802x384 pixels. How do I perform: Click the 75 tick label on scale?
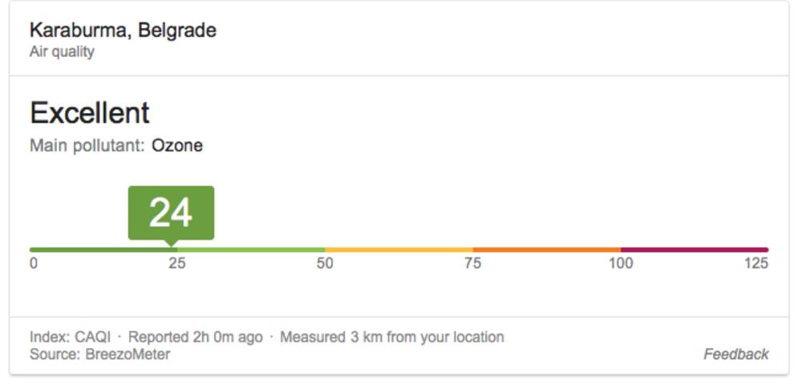pos(473,264)
